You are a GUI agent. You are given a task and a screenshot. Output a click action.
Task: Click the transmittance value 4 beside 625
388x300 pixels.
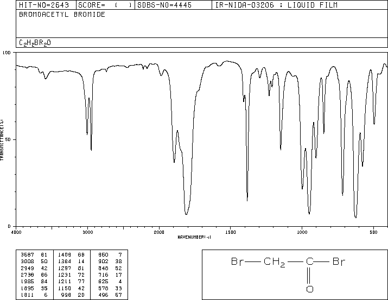(120, 282)
